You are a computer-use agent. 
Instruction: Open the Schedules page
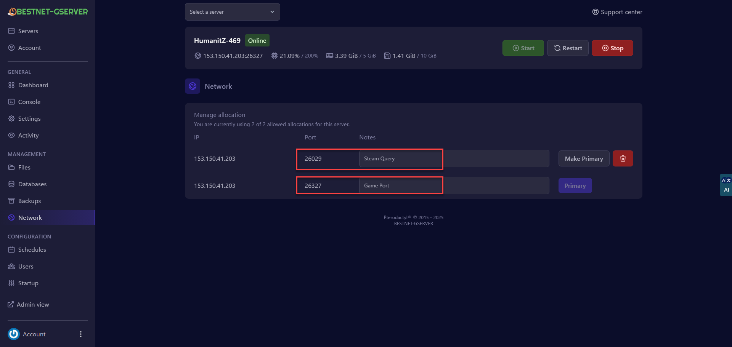tap(32, 249)
